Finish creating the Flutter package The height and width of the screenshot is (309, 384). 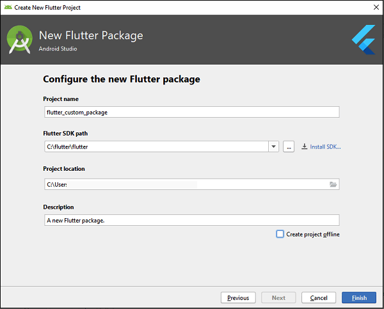tap(359, 297)
